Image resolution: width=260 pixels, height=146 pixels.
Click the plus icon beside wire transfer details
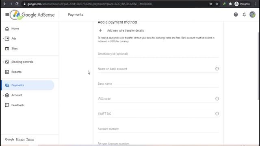coord(100,30)
